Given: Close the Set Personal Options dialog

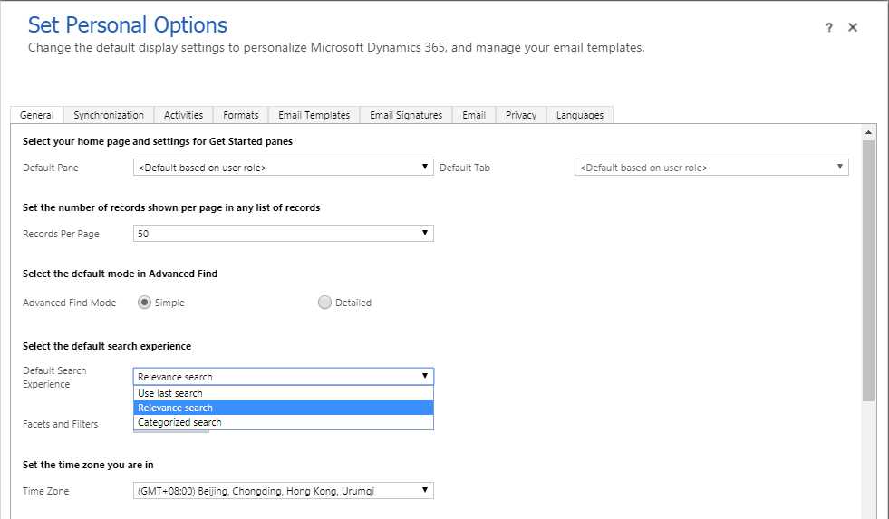Looking at the screenshot, I should [852, 27].
